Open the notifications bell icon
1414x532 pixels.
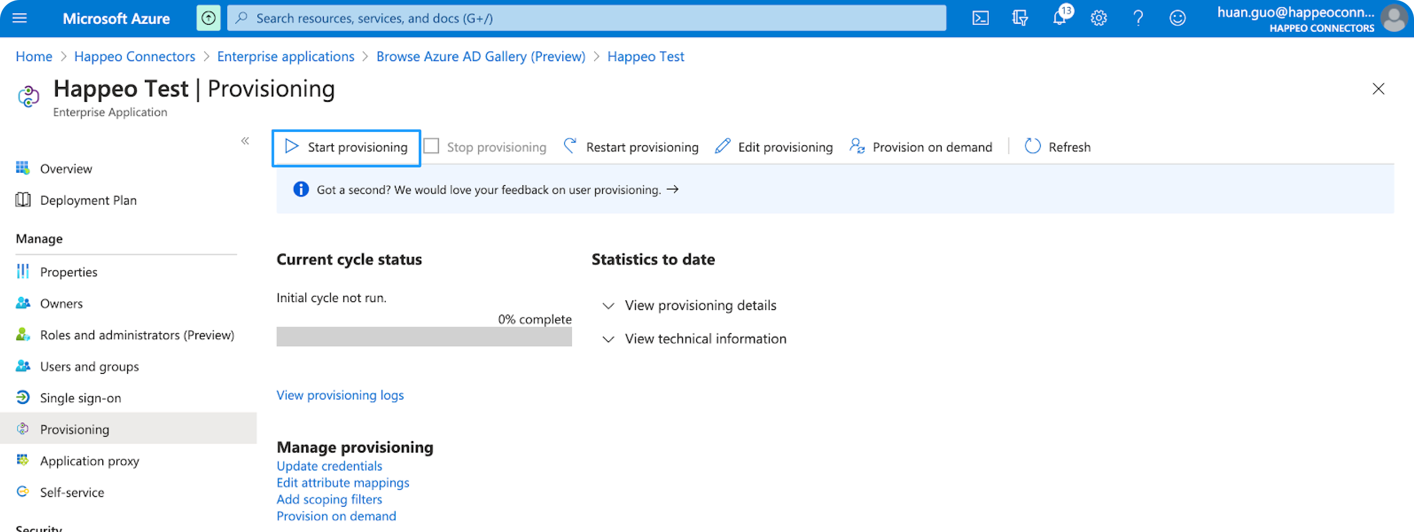(x=1060, y=18)
